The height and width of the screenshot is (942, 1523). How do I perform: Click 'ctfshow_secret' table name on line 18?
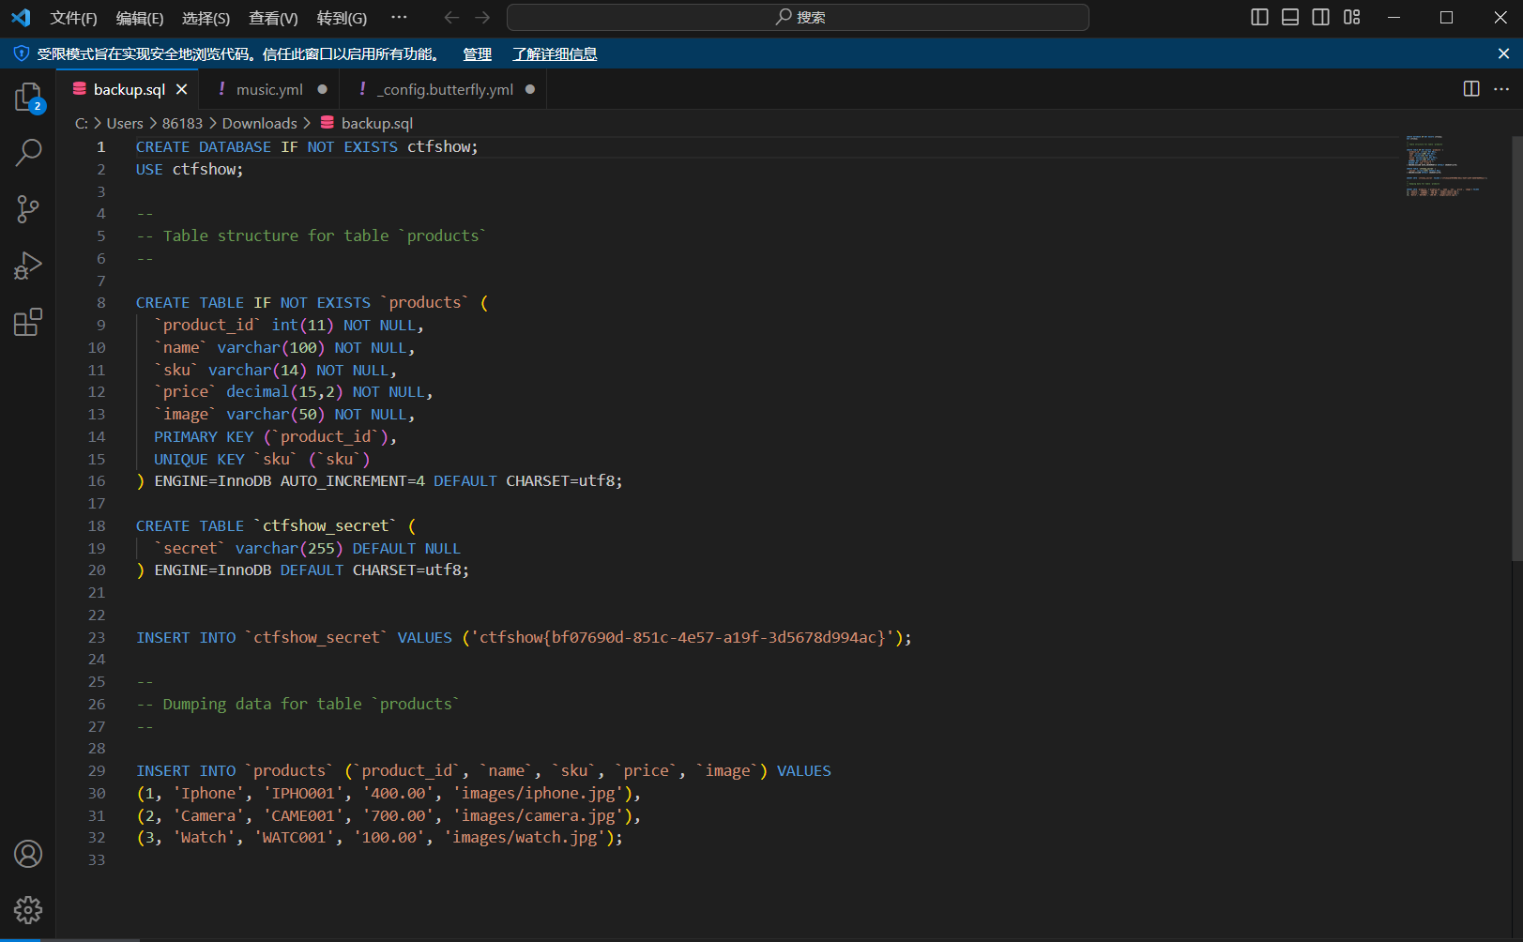pyautogui.click(x=325, y=526)
